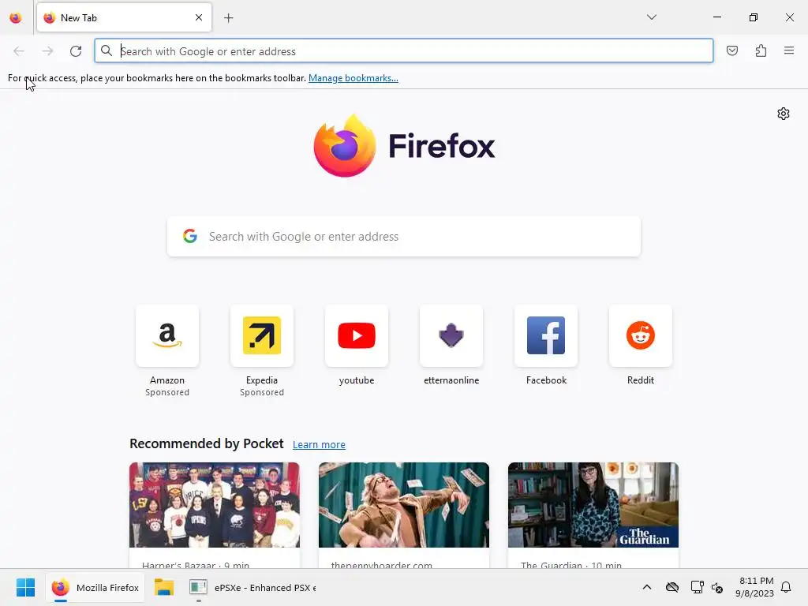Image resolution: width=808 pixels, height=606 pixels.
Task: Open the Windows Start menu
Action: click(25, 587)
